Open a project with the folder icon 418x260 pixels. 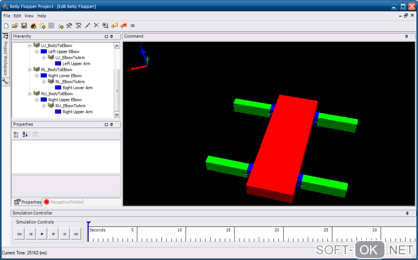[15, 26]
